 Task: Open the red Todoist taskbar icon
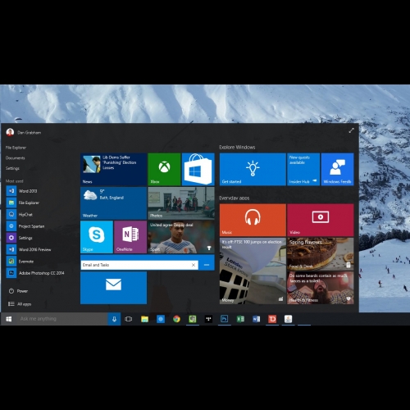point(272,319)
